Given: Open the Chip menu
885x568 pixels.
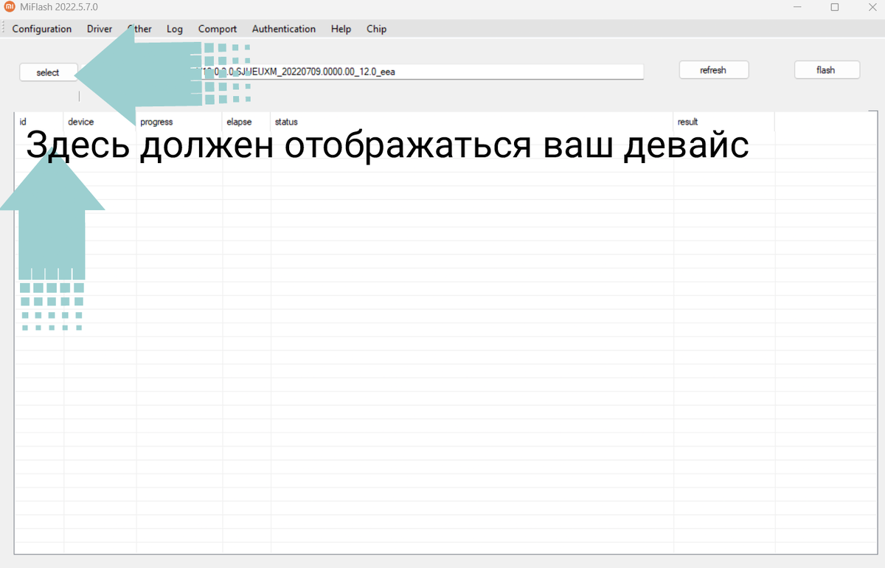Looking at the screenshot, I should [376, 29].
